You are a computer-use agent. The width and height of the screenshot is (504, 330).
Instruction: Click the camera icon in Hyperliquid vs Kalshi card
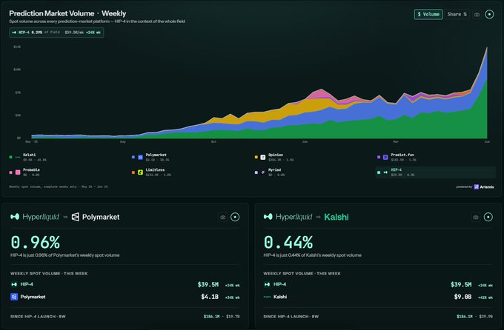[476, 218]
